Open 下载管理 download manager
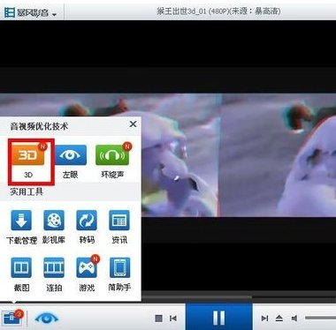This screenshot has width=336, height=330. 21,221
